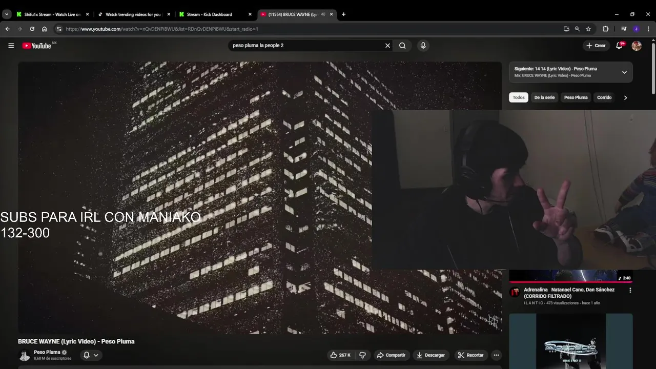Viewport: 656px width, 369px height.
Task: Click 'Siguiente: 14 14 (Lyric Video)' text
Action: tap(556, 69)
